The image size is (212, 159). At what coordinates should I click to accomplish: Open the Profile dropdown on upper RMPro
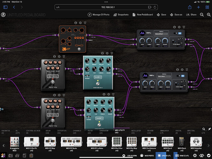point(161,34)
